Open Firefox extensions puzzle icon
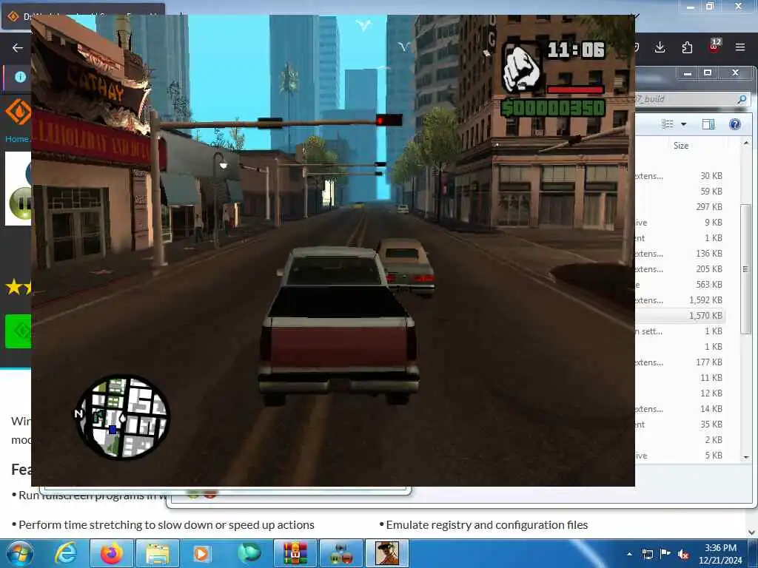758x568 pixels. click(x=687, y=47)
